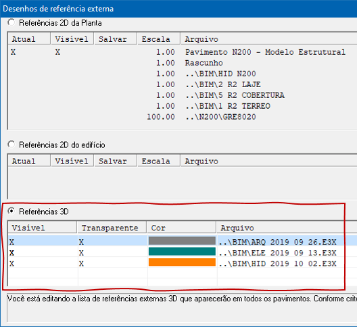Click the orange color swatch for HID file
The height and width of the screenshot is (327, 357).
click(x=182, y=262)
